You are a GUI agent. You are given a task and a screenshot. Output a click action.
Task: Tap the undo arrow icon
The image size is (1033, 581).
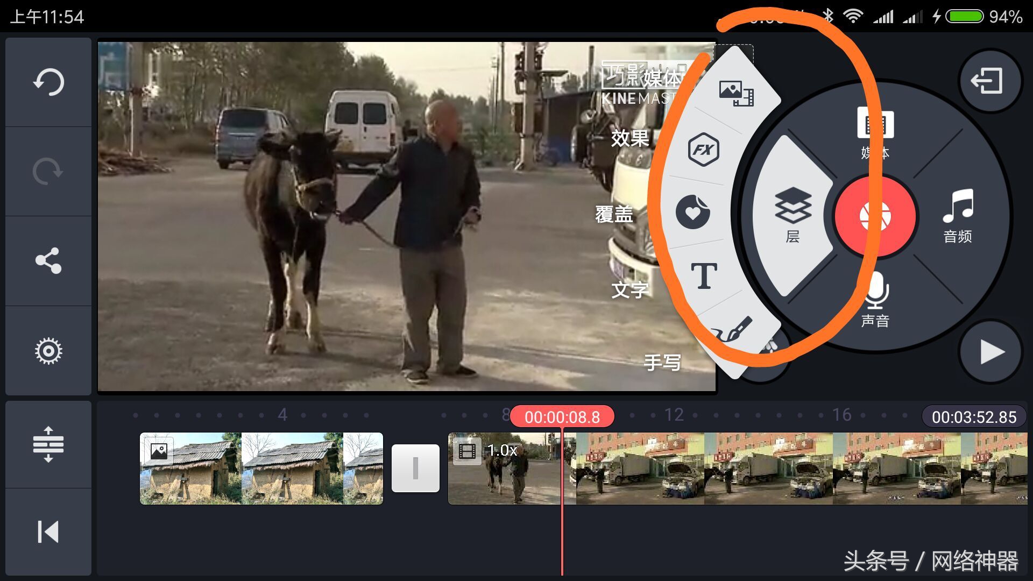tap(48, 82)
